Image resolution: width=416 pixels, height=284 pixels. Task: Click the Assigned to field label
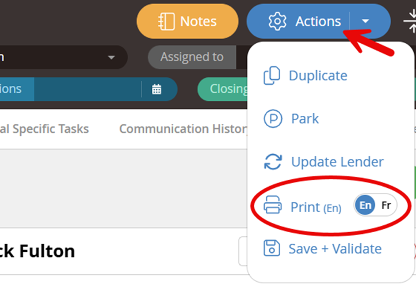(192, 57)
